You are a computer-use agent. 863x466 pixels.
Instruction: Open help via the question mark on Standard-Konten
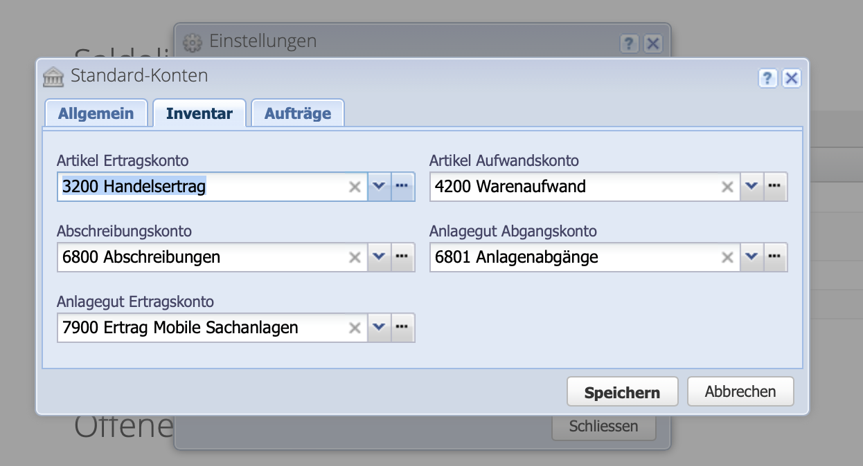[x=767, y=78]
